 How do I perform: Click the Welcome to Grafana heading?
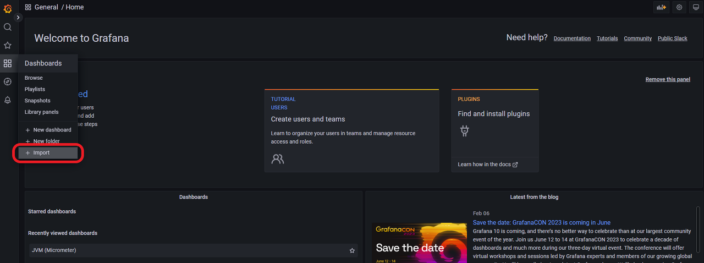(x=81, y=39)
